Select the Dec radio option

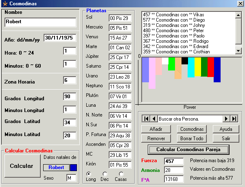[105, 174]
